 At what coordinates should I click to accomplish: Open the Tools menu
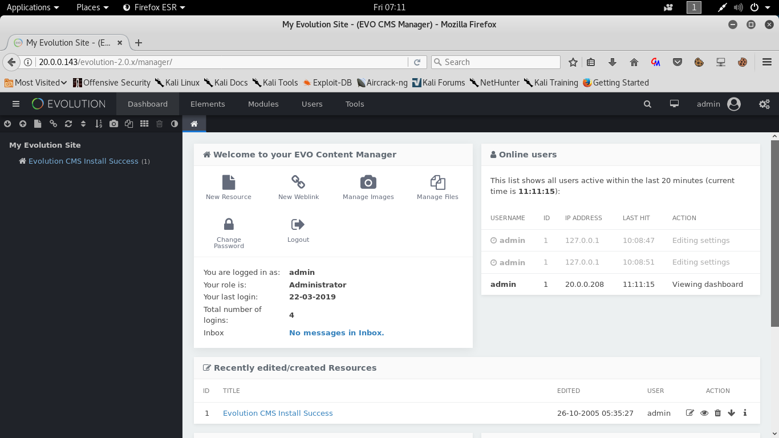tap(355, 104)
